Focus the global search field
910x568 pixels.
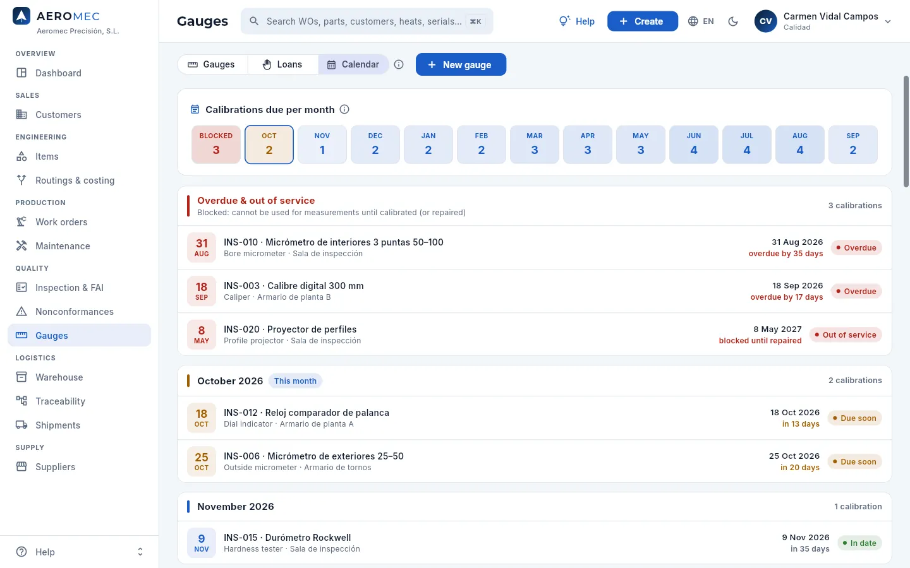(x=367, y=21)
